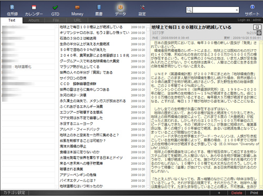Select article 太陽光発電で世界を牽引する日本とドイツ

[x=103, y=158]
